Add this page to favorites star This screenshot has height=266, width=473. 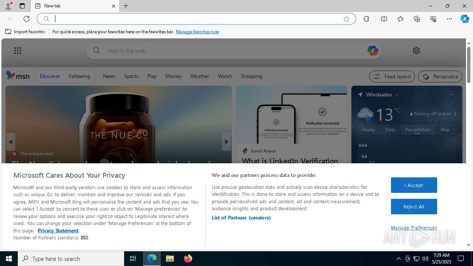(x=347, y=19)
